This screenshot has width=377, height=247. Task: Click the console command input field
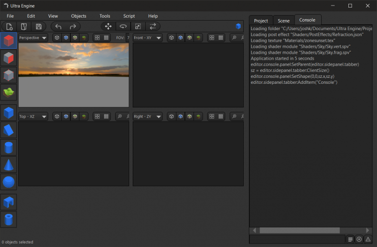click(297, 239)
